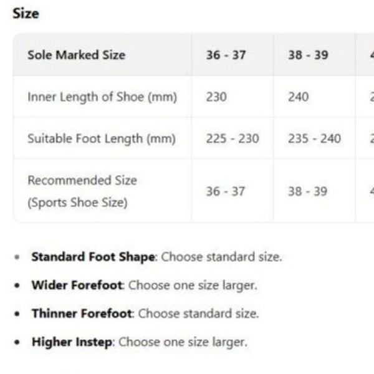Image resolution: width=374 pixels, height=374 pixels.
Task: Click 36 - 37 in the Recommended Size row
Action: click(x=226, y=191)
